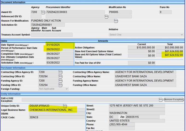Open the Contracting Office Agency ID lookup

click(x=60, y=72)
